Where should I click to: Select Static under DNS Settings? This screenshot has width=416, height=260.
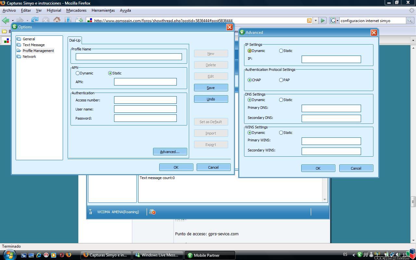(x=281, y=100)
